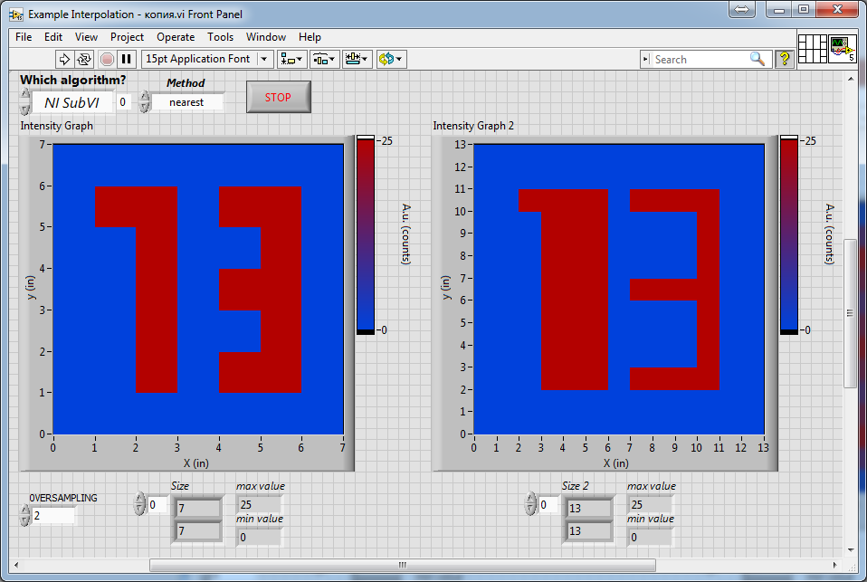Screen dimensions: 867x582
Task: Click the VI icon in top-right corner
Action: point(842,48)
